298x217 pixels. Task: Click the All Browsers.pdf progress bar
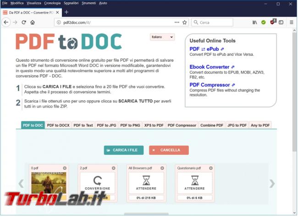(x=146, y=198)
